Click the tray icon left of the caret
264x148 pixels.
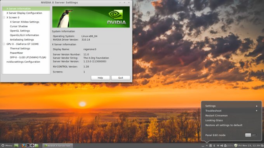tap(203, 146)
